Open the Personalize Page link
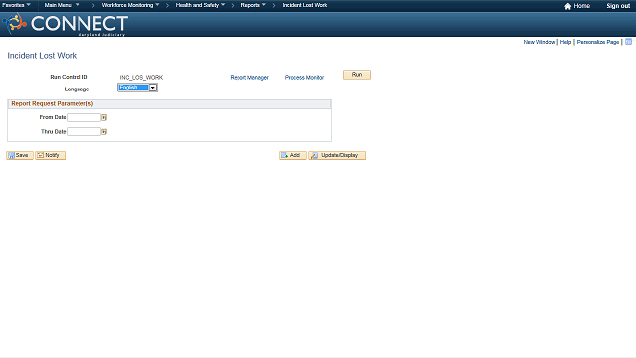Screen dimensions: 636x358 (x=598, y=42)
